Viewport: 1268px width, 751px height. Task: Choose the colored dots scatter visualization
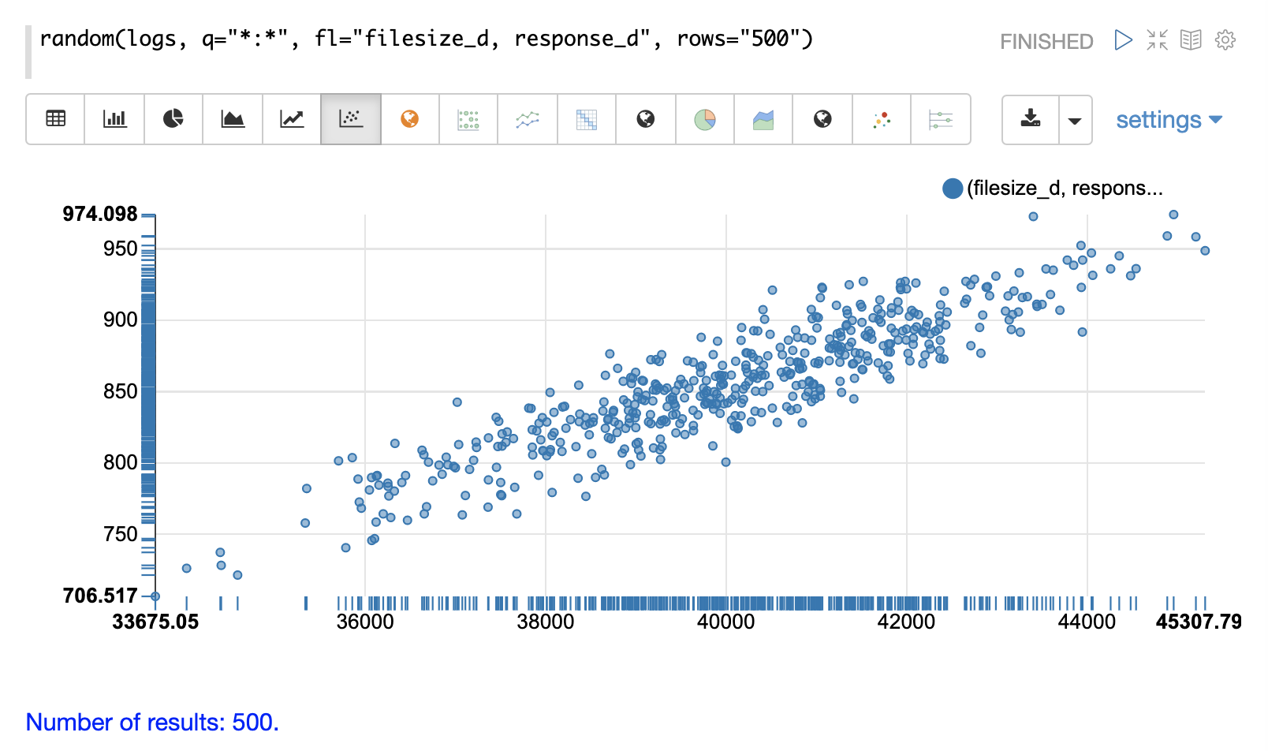882,119
